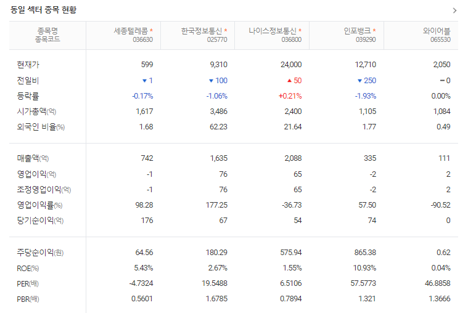Click the 현재가 row label

28,65
